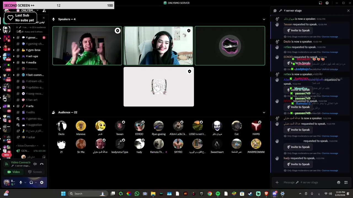353x198 pixels.
Task: Select MARMEOWWW's audience avatar
Action: (256, 144)
